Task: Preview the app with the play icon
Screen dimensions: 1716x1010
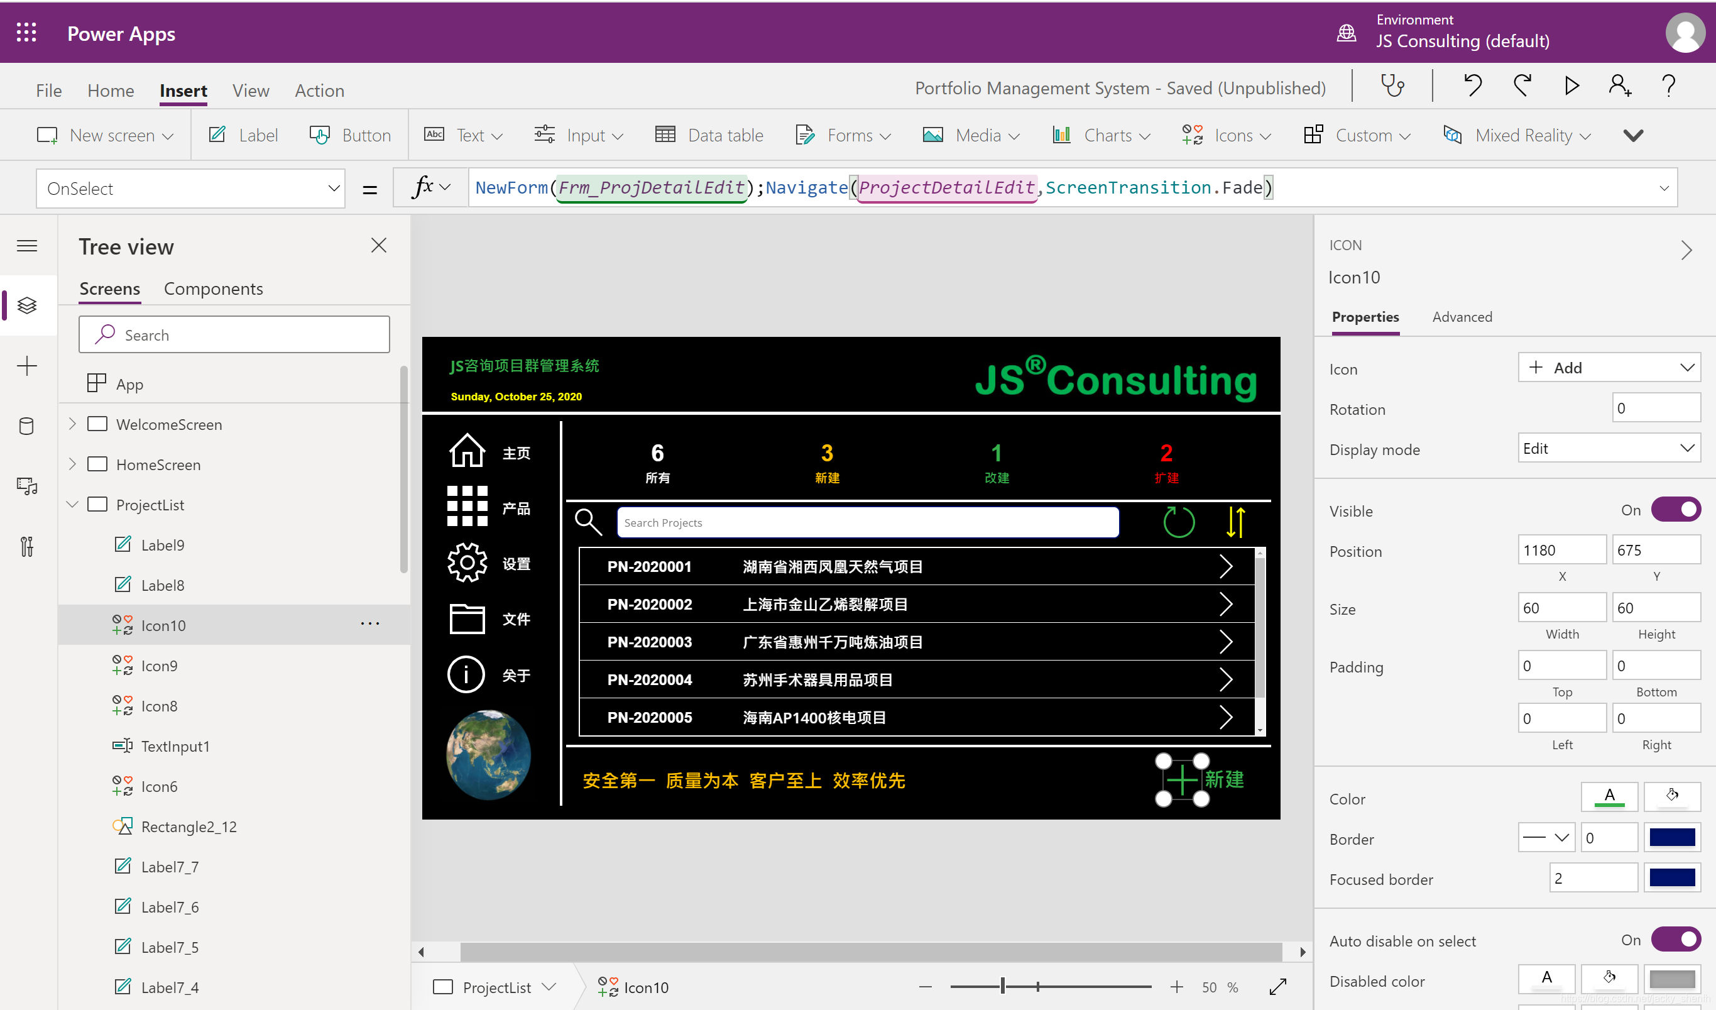Action: pos(1571,86)
